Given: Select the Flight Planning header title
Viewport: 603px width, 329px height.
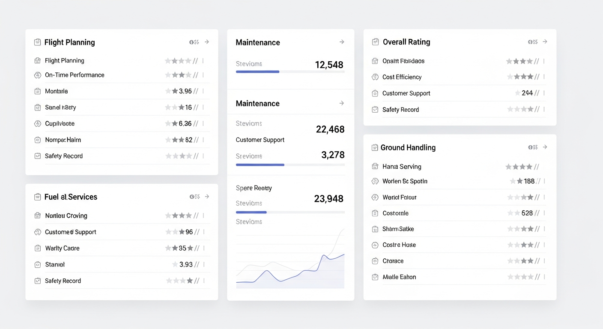Looking at the screenshot, I should pos(69,42).
